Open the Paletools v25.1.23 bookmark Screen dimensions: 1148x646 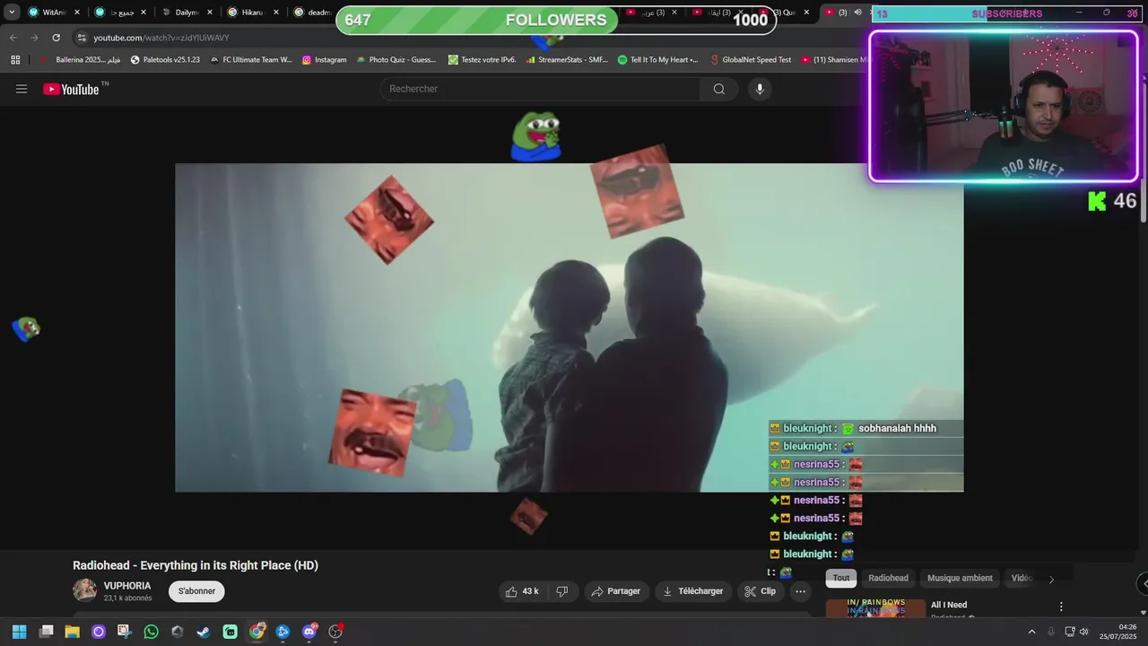pos(165,59)
